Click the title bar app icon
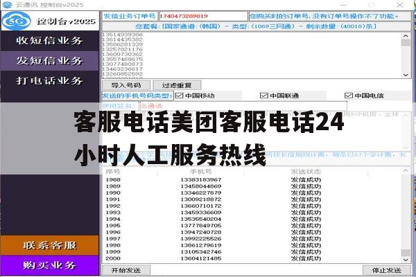 [x=7, y=5]
